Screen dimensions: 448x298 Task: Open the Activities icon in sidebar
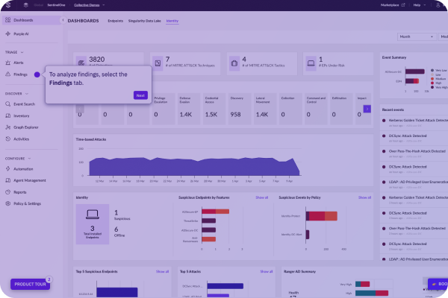(7, 139)
